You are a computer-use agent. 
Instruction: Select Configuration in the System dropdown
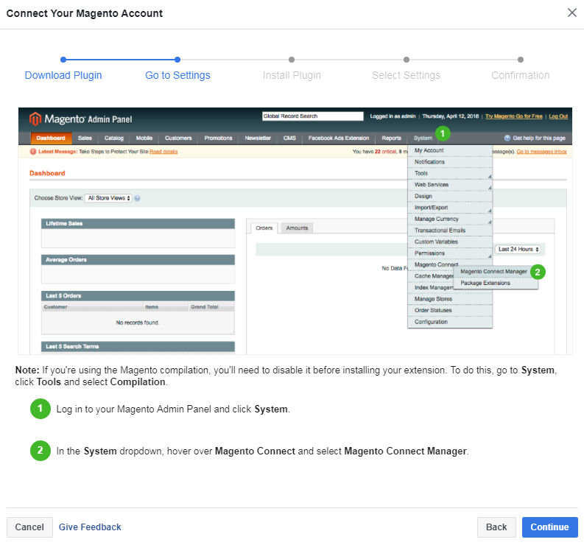point(450,322)
